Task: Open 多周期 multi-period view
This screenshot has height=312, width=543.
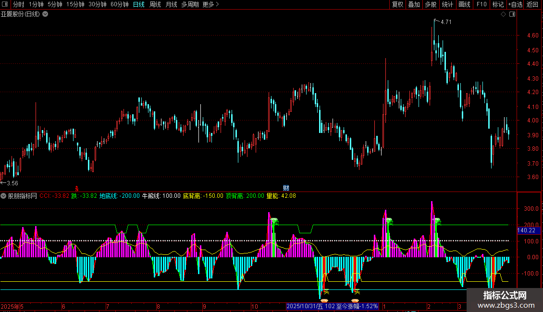Action: [x=190, y=4]
